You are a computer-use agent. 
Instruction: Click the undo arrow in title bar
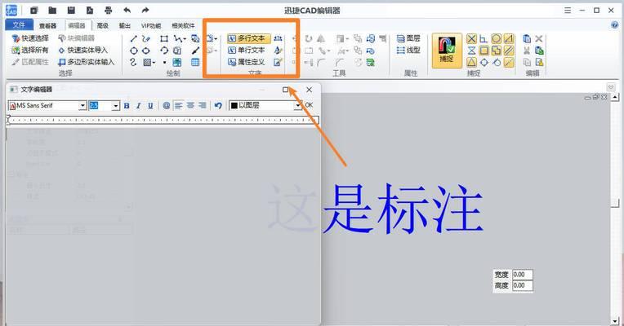click(127, 11)
